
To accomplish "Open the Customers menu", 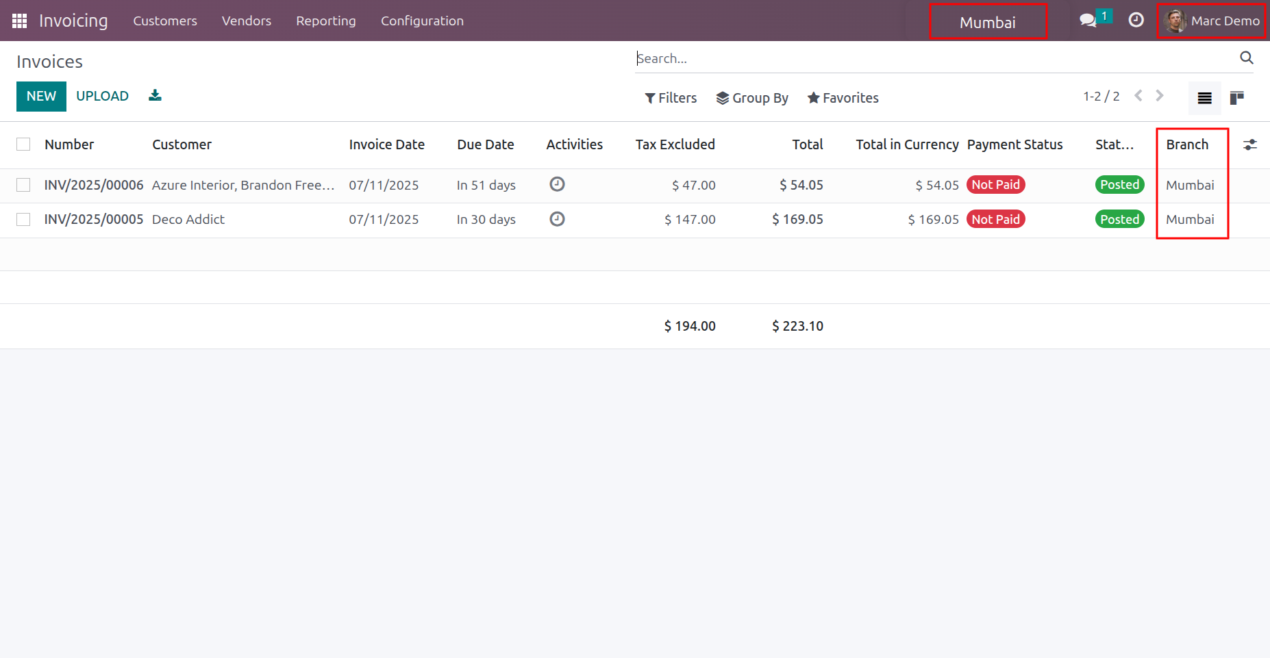I will (x=165, y=21).
